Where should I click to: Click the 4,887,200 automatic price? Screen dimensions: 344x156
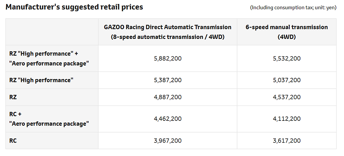[x=168, y=97]
